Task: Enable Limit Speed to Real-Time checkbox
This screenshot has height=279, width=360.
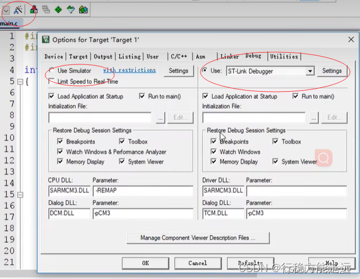Action: tap(52, 81)
